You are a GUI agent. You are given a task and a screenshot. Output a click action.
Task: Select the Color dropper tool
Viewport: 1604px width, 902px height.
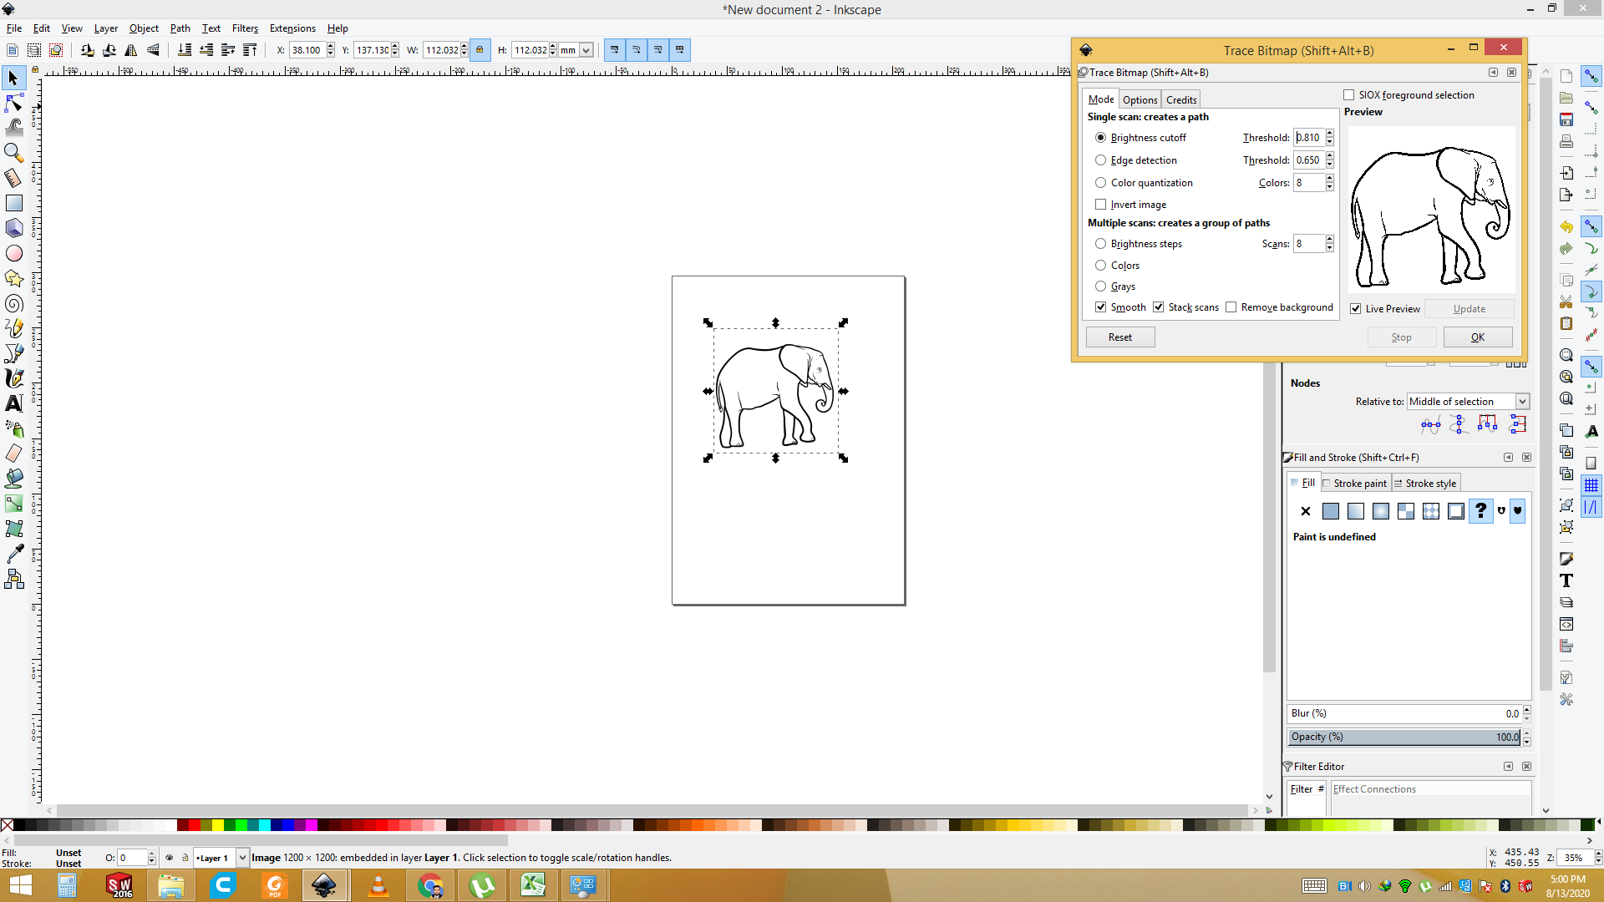(x=13, y=554)
